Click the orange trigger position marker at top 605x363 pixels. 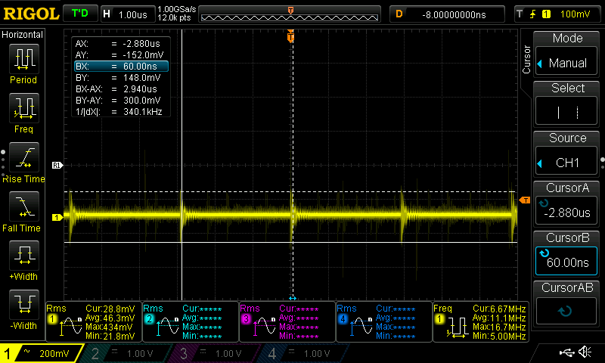(x=290, y=36)
